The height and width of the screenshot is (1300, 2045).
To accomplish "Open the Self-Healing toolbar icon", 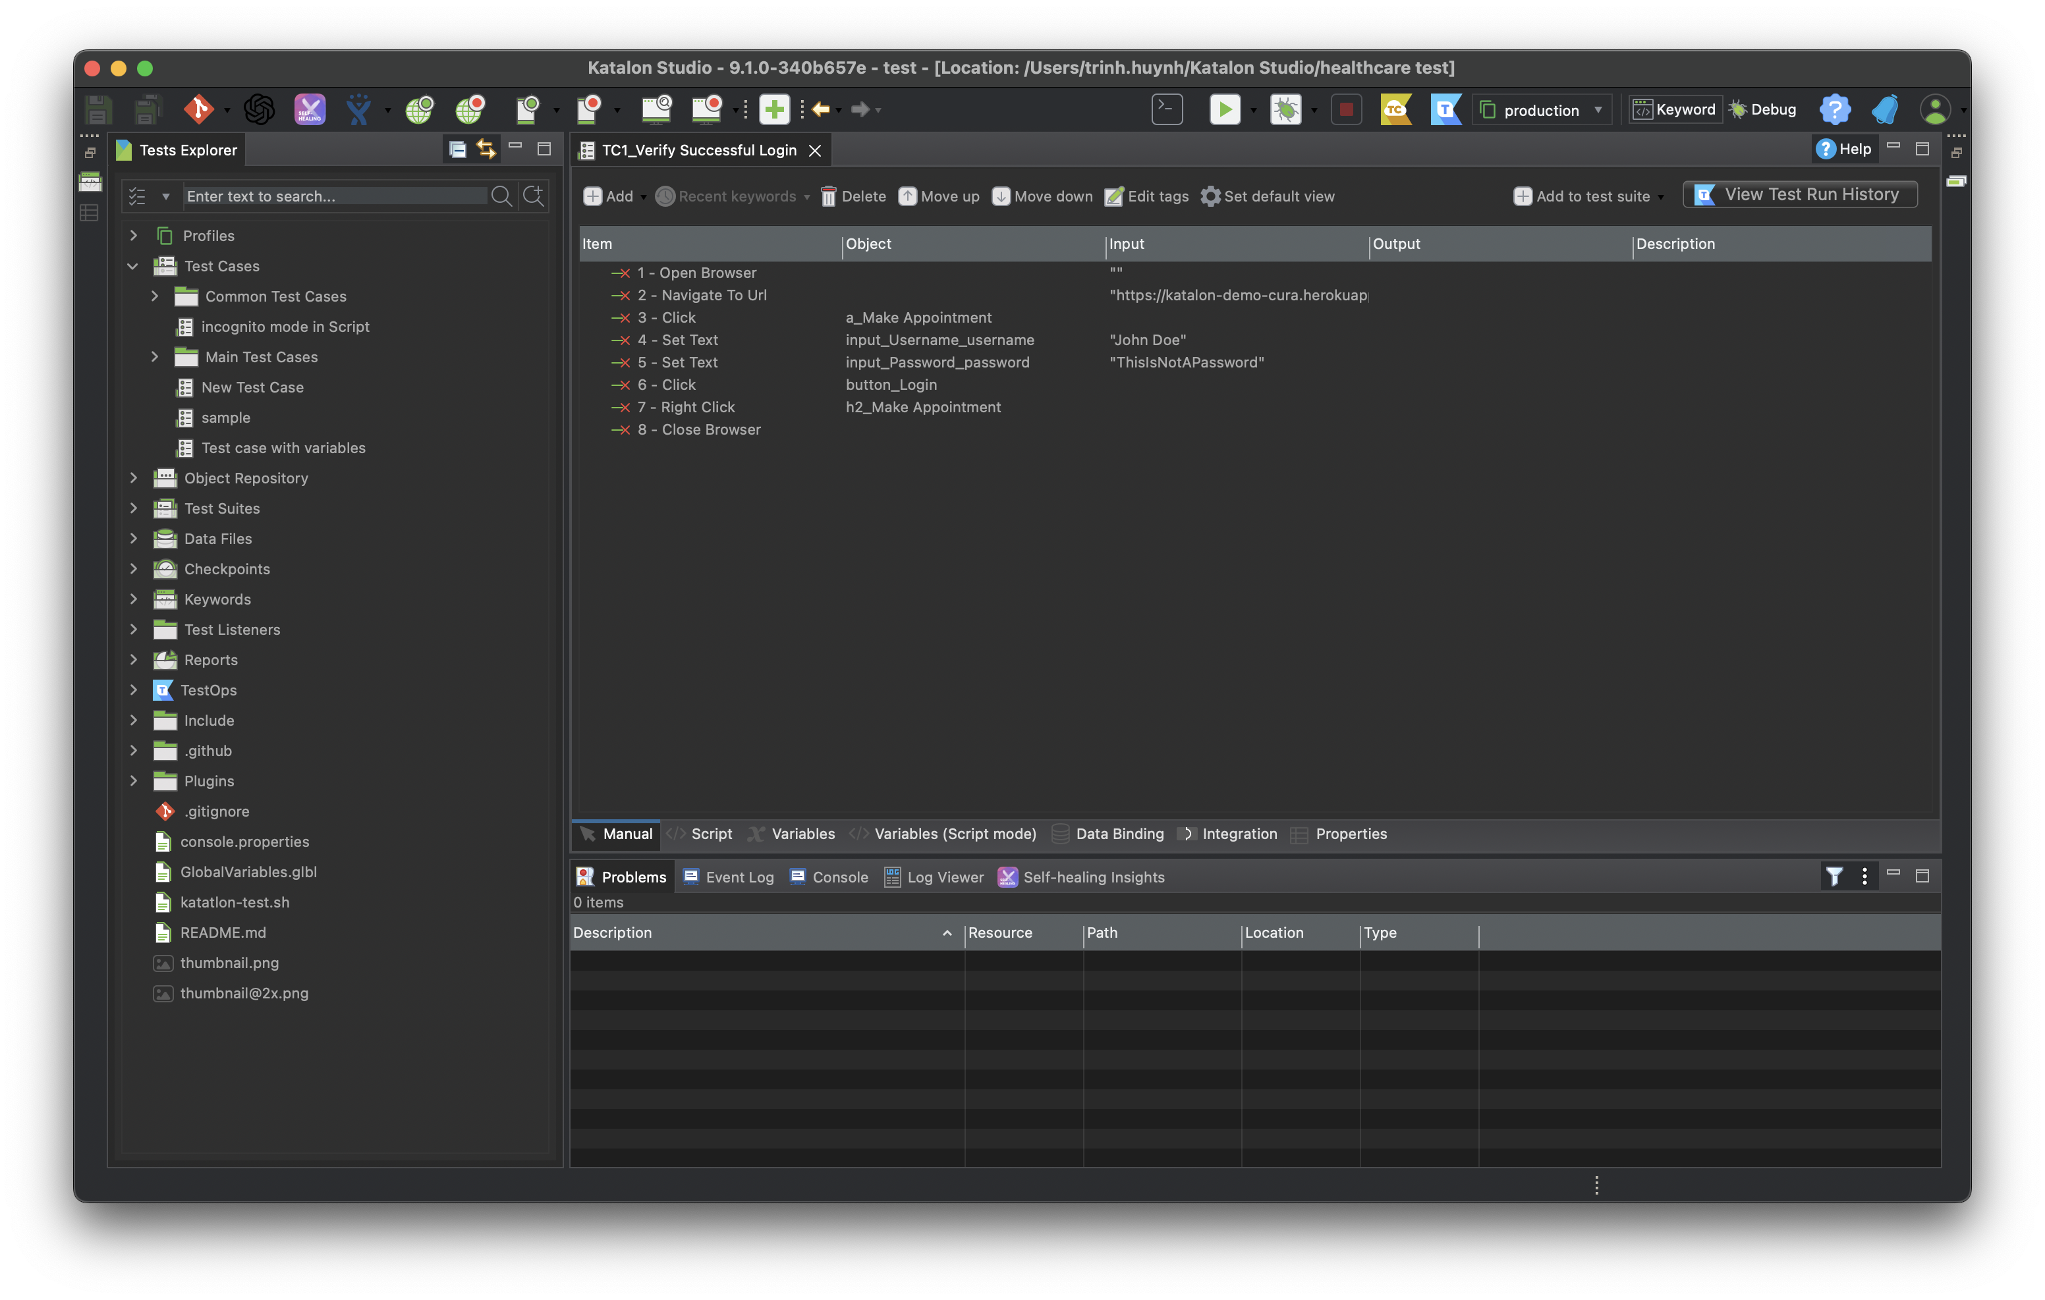I will point(309,109).
